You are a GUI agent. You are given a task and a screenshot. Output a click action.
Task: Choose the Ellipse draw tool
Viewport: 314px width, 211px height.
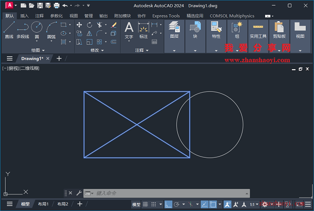click(x=63, y=33)
